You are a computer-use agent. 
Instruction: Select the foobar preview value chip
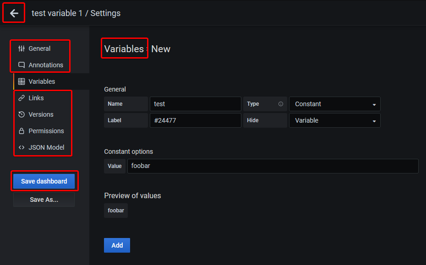pyautogui.click(x=115, y=211)
